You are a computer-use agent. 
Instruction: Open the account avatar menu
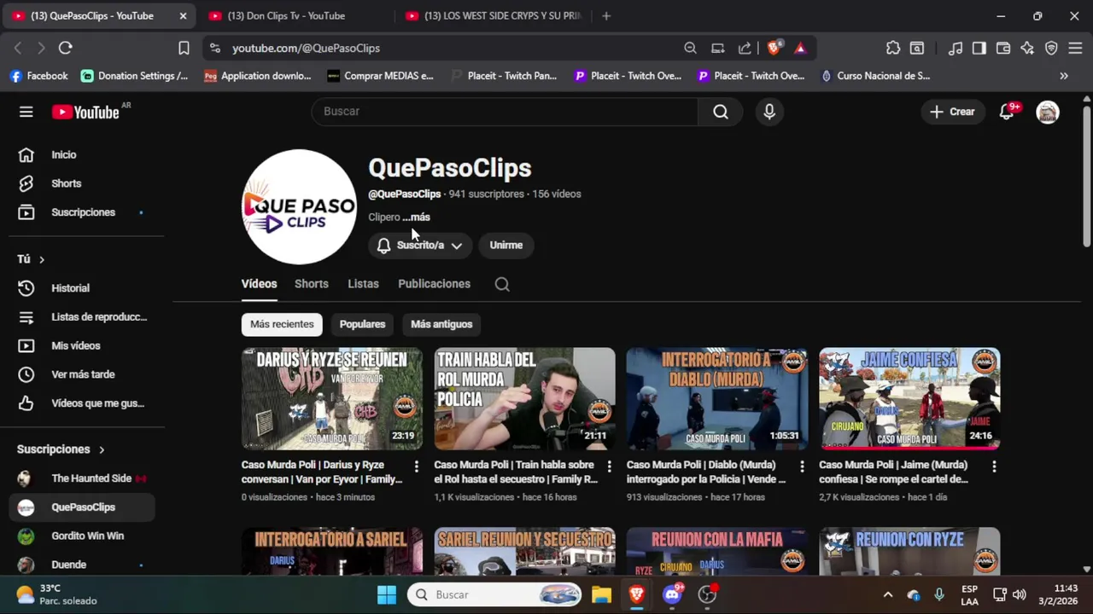[x=1048, y=112]
